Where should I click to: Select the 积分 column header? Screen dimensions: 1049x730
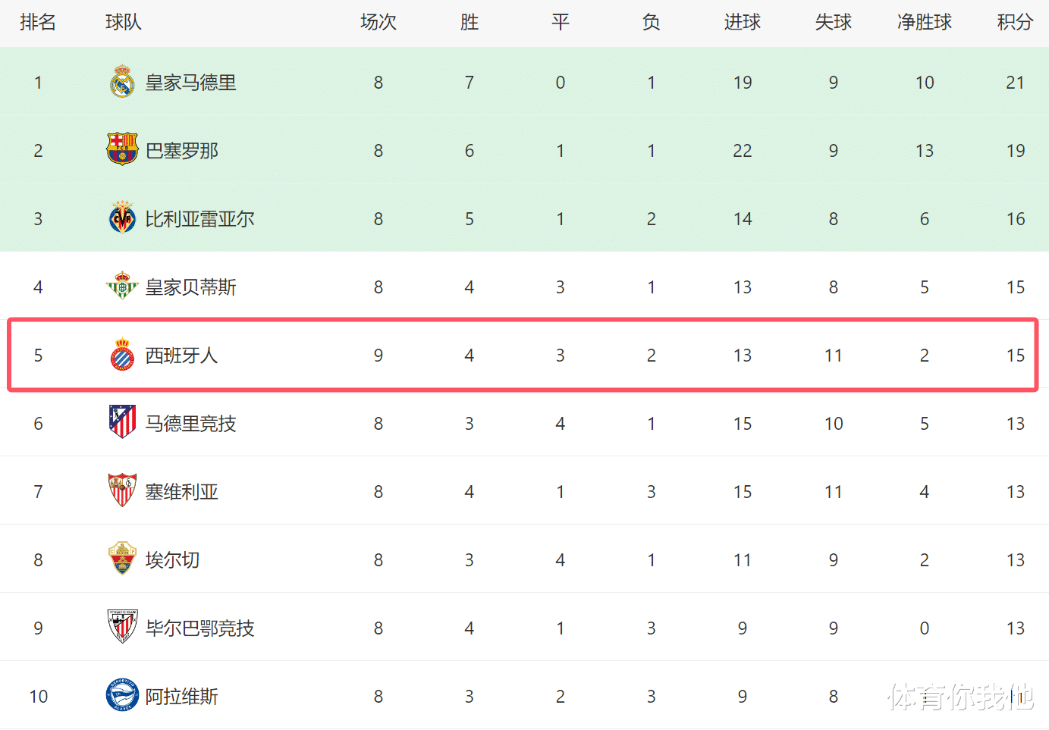pos(1015,22)
